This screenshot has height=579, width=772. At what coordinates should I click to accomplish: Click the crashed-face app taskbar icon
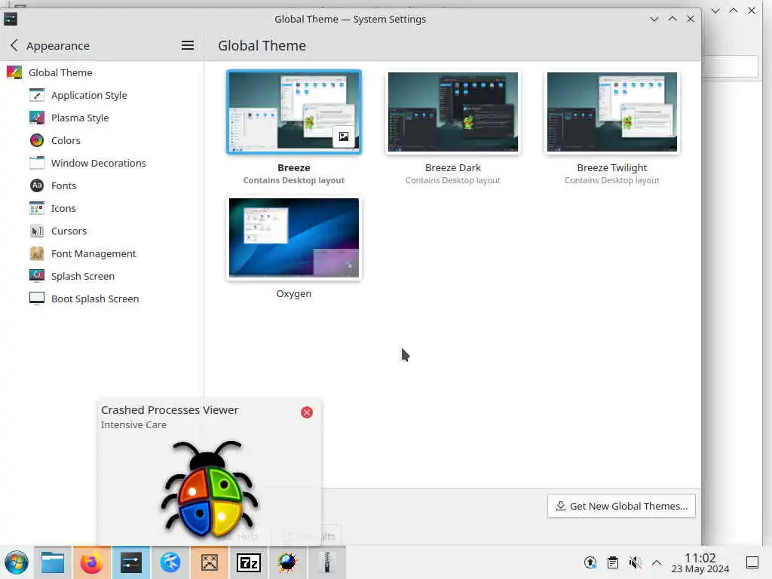pyautogui.click(x=210, y=562)
